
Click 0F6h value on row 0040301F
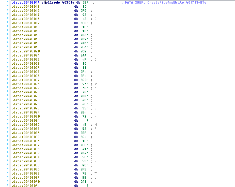(x=85, y=47)
